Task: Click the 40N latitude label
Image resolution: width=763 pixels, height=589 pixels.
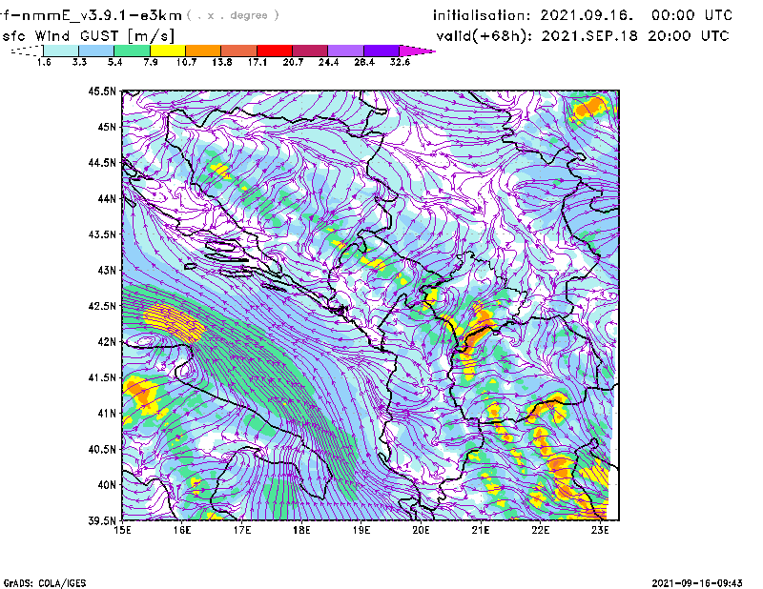Action: 107,485
